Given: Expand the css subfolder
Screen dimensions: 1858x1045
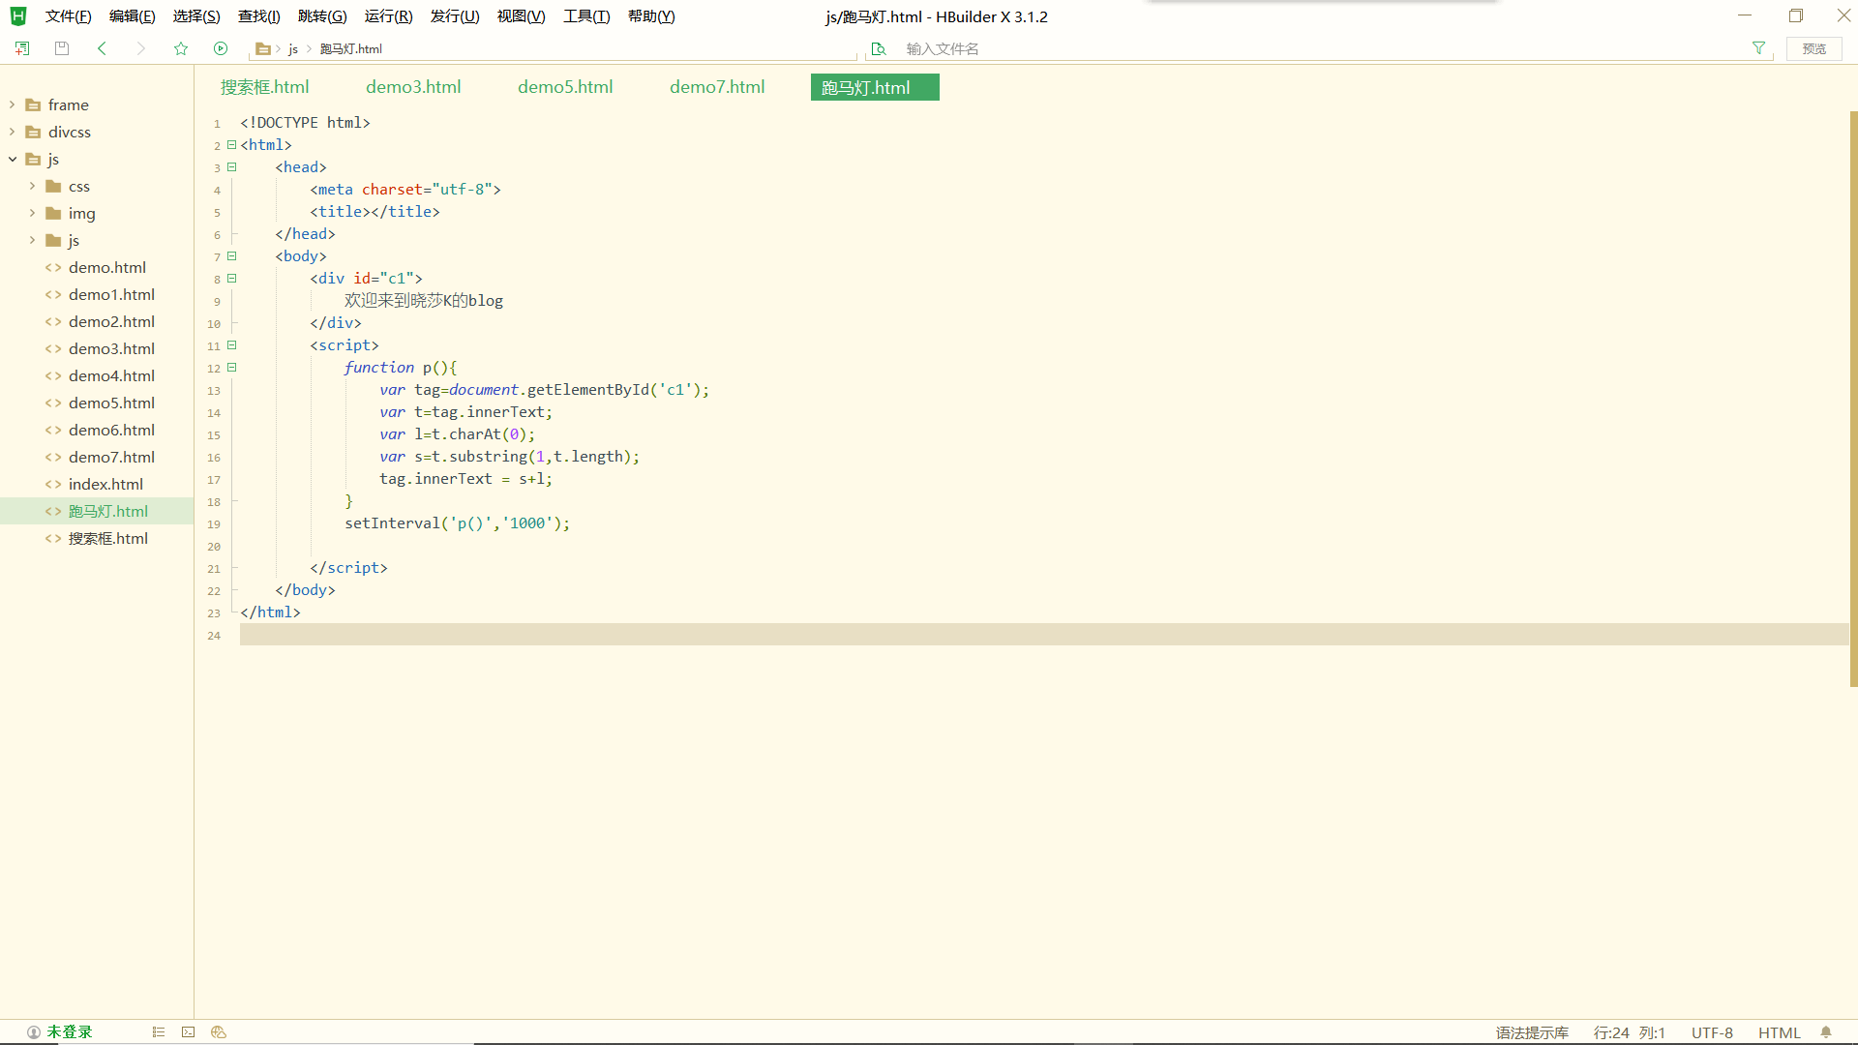Looking at the screenshot, I should click(32, 186).
